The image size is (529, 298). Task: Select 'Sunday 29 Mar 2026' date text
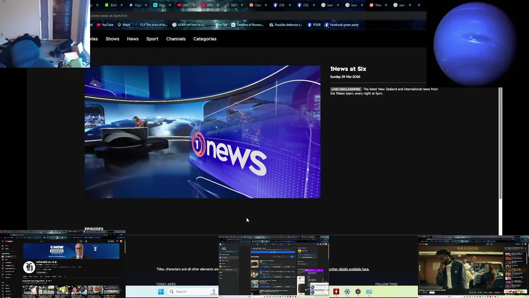click(345, 77)
